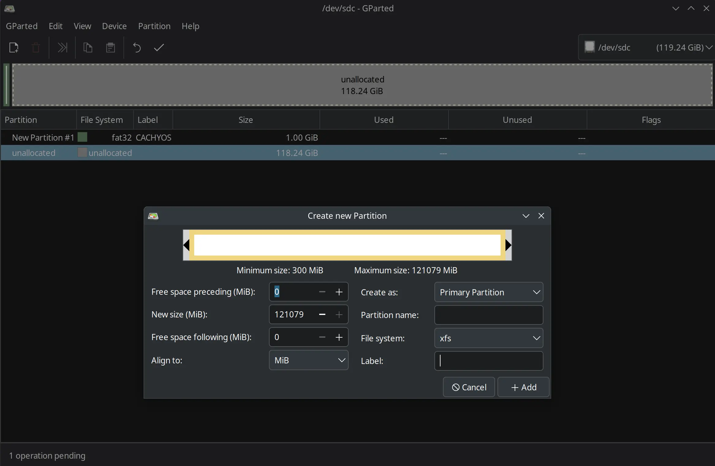This screenshot has height=466, width=715.
Task: Open the Device menu
Action: pyautogui.click(x=114, y=26)
